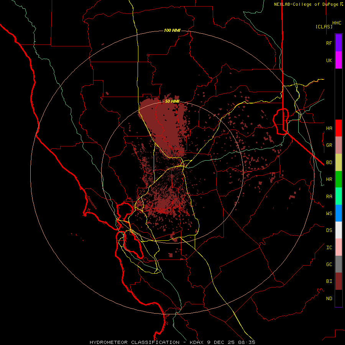Click the 100 NMI range ring label
Screen dimensions: 345x345
tap(172, 30)
